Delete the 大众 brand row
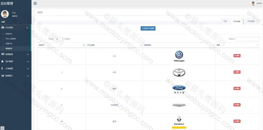The height and width of the screenshot is (130, 263). tap(237, 56)
